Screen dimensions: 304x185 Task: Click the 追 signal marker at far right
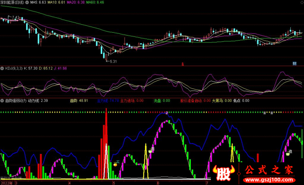pos(289,152)
